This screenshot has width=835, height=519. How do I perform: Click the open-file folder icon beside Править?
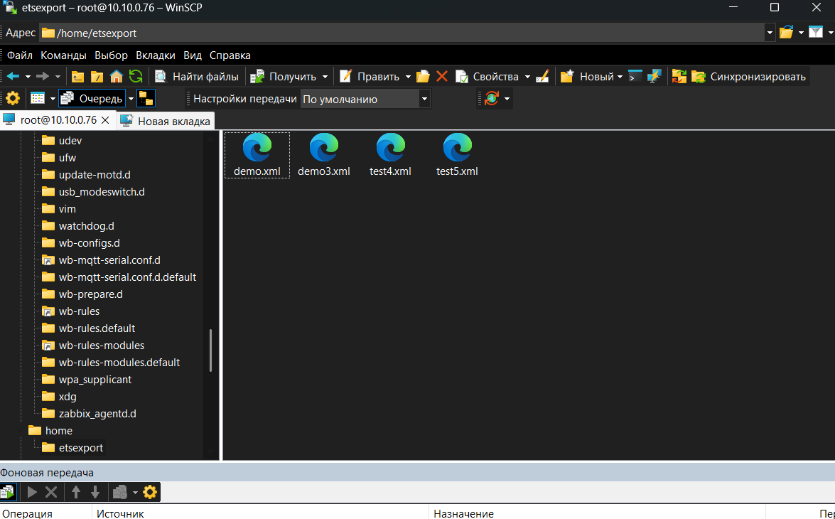click(x=423, y=77)
